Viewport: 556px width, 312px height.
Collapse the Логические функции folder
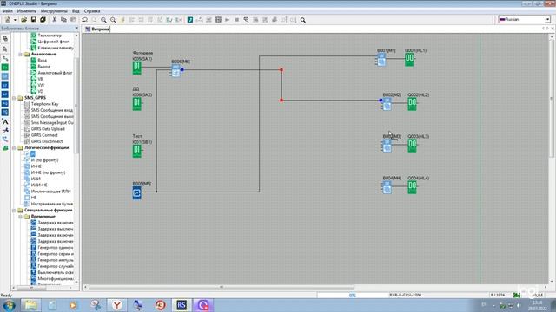point(14,147)
